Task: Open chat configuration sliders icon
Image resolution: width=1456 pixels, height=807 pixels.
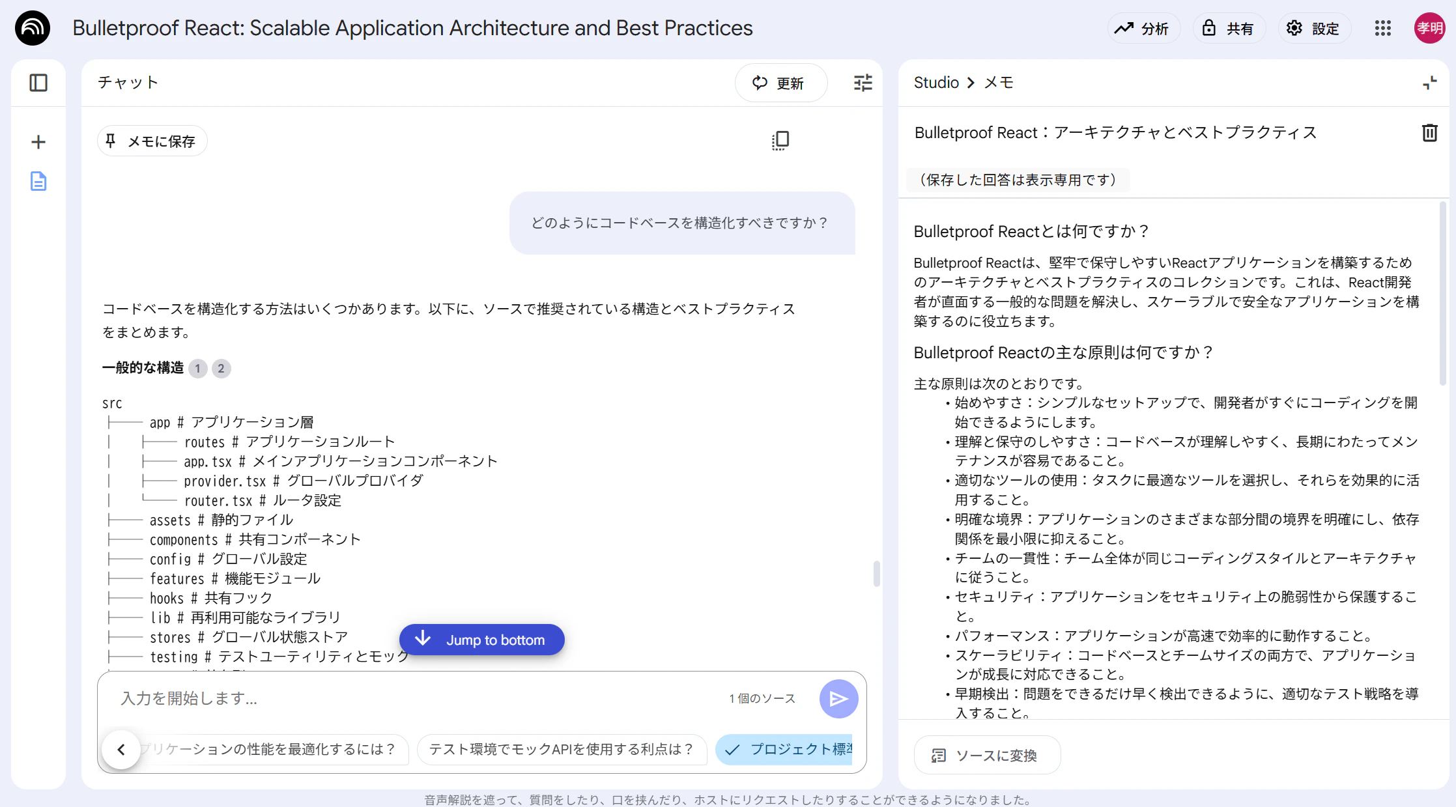Action: [x=863, y=83]
